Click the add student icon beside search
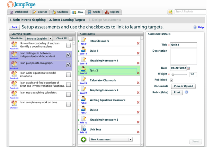The image size is (213, 147). (170, 12)
